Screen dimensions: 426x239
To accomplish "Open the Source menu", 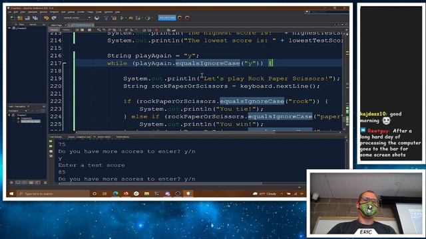I will 43,12.
